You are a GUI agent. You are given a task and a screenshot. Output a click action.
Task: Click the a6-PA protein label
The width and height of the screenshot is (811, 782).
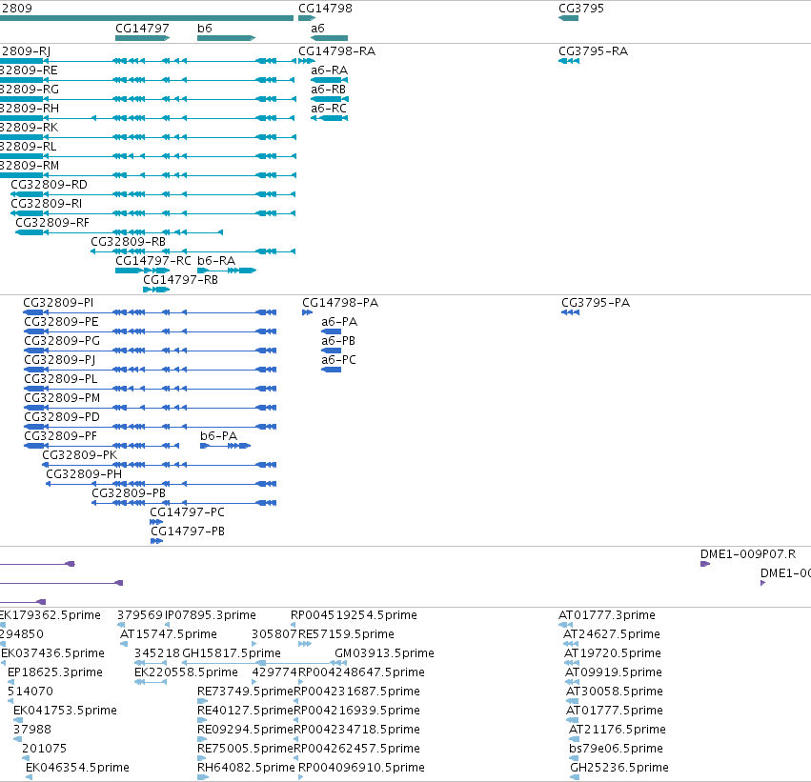[x=339, y=322]
